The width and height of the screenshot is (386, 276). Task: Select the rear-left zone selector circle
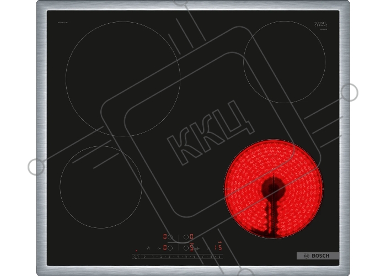pyautogui.click(x=170, y=237)
